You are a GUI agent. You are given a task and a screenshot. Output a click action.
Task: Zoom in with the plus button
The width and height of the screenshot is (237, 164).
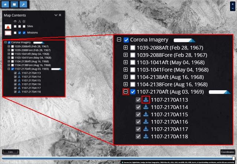233,4
